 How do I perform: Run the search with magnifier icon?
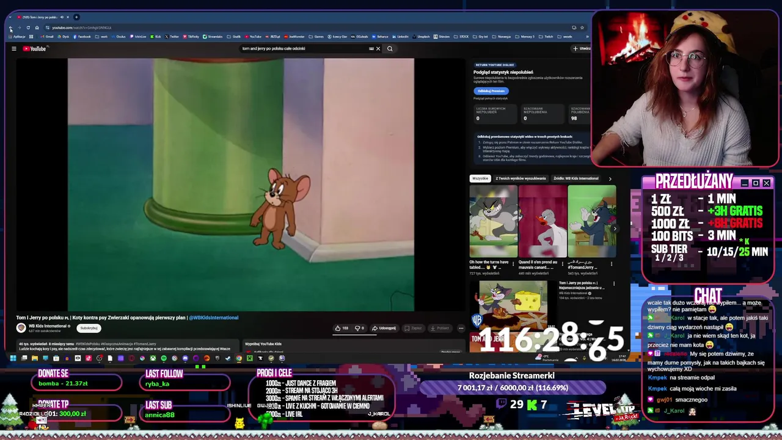pyautogui.click(x=390, y=49)
